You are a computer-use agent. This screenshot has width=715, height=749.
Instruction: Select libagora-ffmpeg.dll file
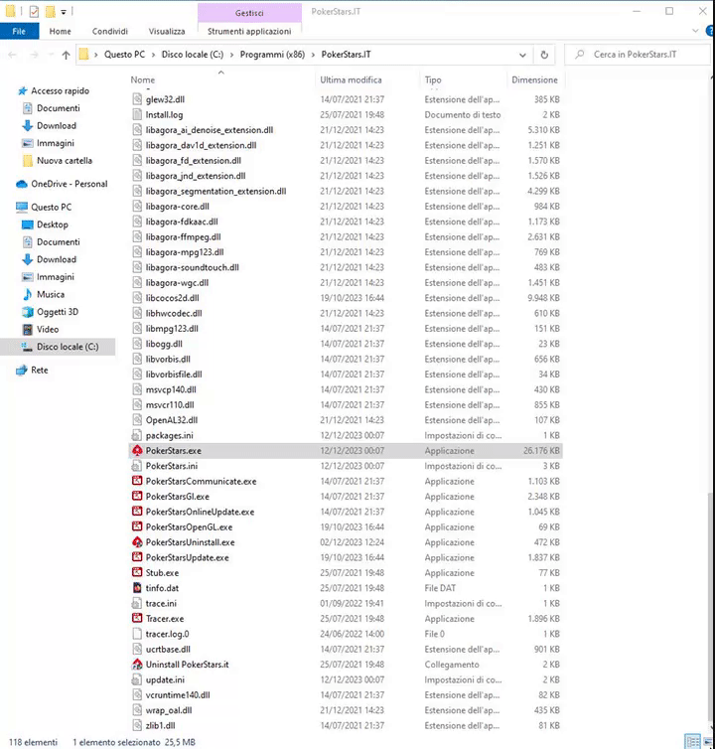tap(184, 237)
